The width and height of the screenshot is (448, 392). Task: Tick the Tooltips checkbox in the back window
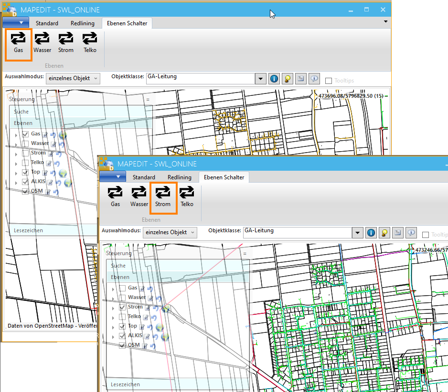(328, 81)
